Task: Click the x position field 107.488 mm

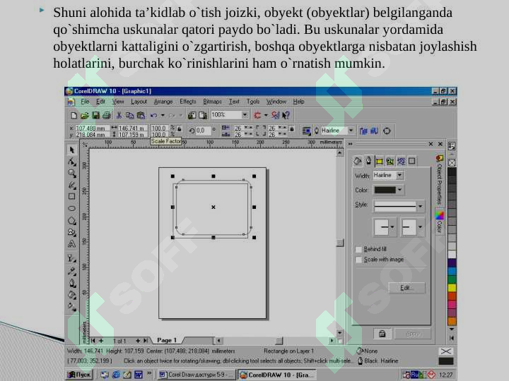Action: point(92,128)
